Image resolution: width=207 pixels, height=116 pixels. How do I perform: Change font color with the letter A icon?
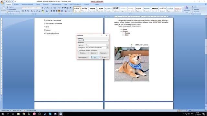click(x=47, y=11)
